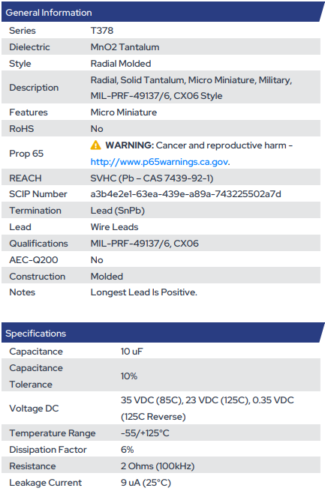Click the Micro Miniature features value

(124, 112)
